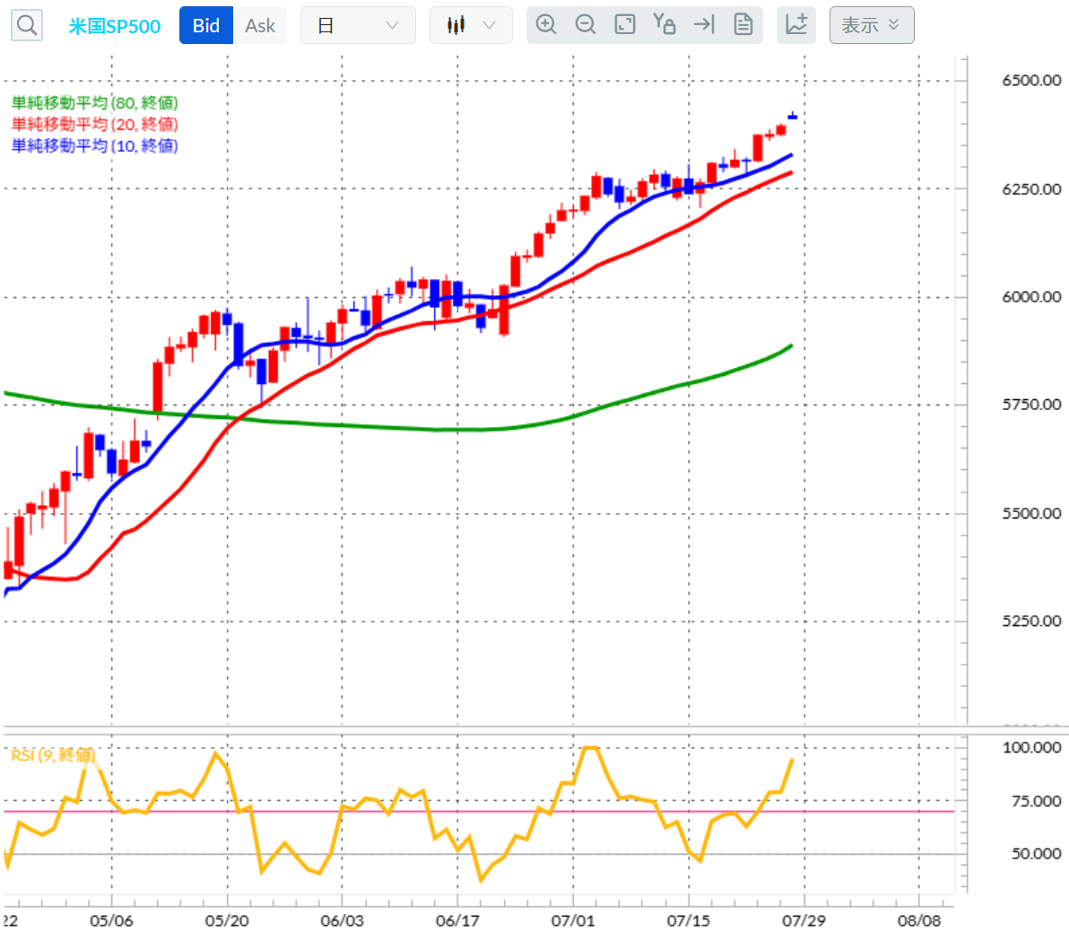Viewport: 1069px width, 932px height.
Task: Click the RSI (9, 終値) indicator label
Action: [x=53, y=754]
